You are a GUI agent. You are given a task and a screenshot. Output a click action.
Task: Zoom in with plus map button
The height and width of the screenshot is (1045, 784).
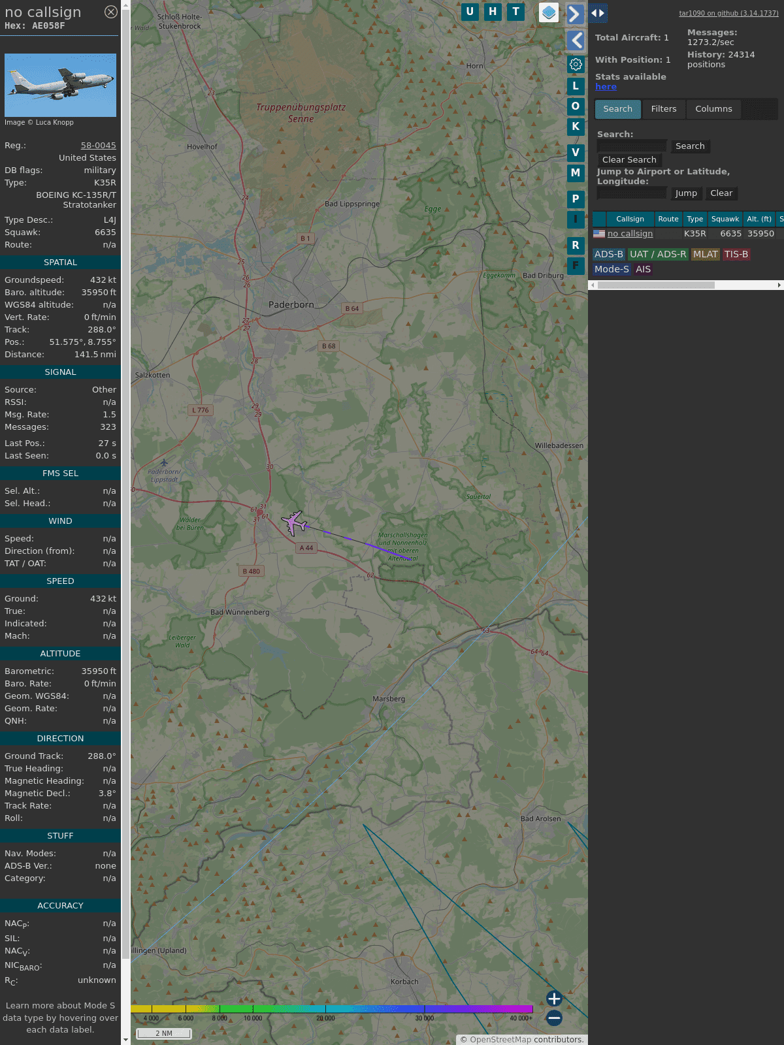(x=554, y=999)
